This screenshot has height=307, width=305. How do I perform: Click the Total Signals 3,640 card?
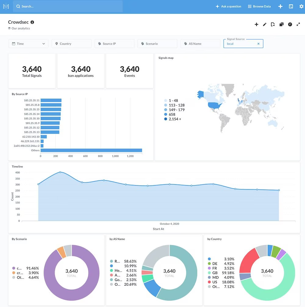tap(32, 71)
